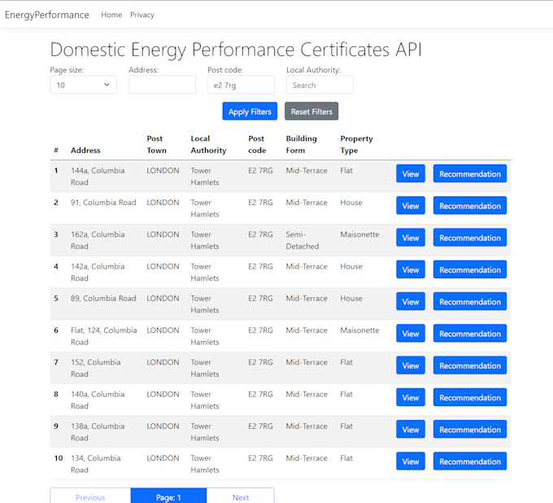553x503 pixels.
Task: Click the Local Authority search box
Action: tap(320, 85)
